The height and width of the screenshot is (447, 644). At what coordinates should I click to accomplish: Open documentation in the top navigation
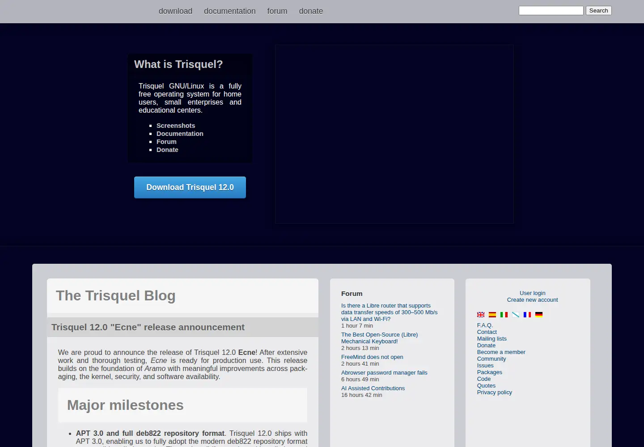click(x=230, y=11)
